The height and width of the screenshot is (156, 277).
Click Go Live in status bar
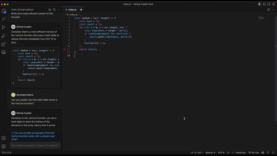[x=254, y=153]
